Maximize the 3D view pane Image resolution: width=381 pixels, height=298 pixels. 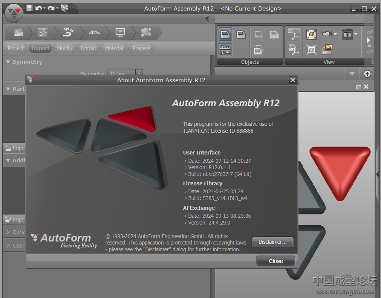point(359,87)
